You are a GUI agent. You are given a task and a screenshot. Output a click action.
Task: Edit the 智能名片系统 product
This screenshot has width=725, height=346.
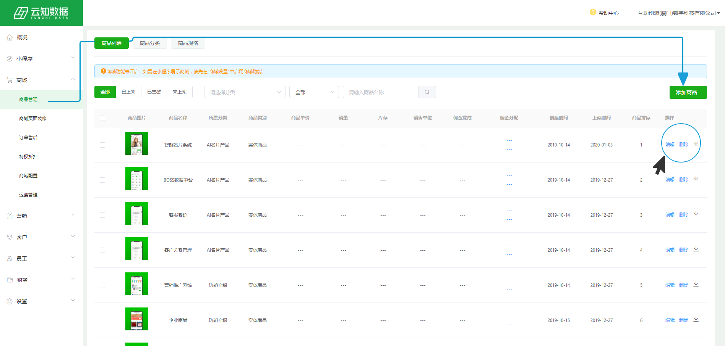(x=670, y=145)
